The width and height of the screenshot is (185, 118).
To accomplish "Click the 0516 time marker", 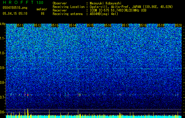I will click(x=108, y=25).
